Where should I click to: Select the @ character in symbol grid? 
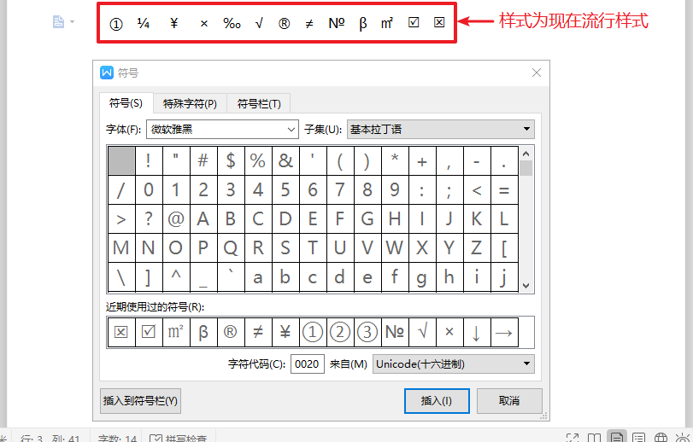tap(176, 219)
